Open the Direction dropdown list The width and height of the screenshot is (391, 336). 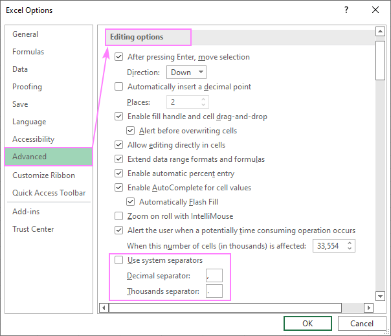pos(186,73)
